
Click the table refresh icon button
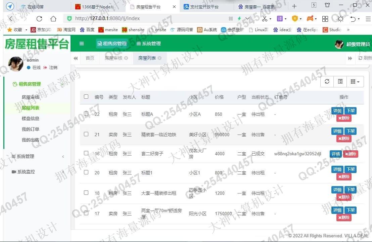click(327, 82)
